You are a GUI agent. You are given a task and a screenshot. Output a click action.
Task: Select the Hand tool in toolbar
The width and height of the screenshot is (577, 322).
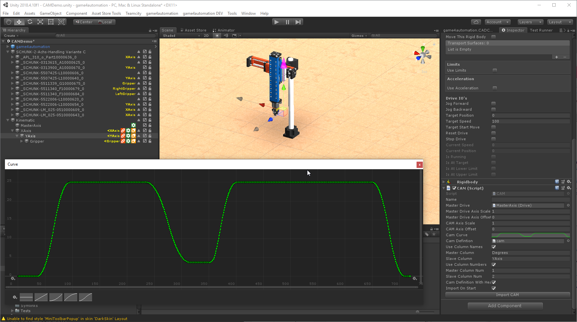click(9, 22)
